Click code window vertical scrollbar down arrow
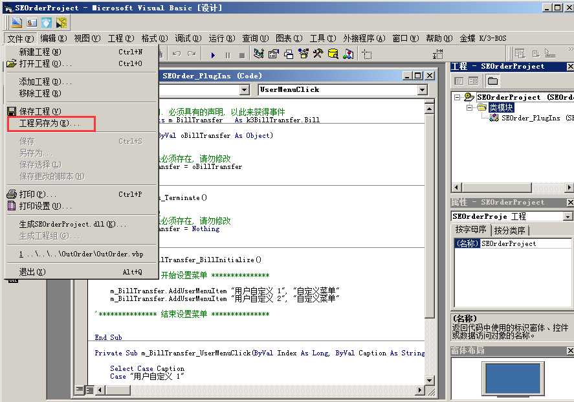574x402 pixels. [430, 381]
